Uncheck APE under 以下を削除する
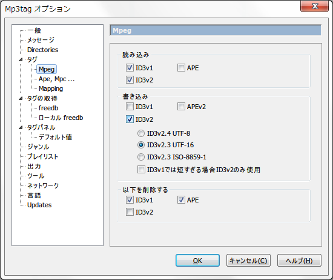 pyautogui.click(x=181, y=200)
